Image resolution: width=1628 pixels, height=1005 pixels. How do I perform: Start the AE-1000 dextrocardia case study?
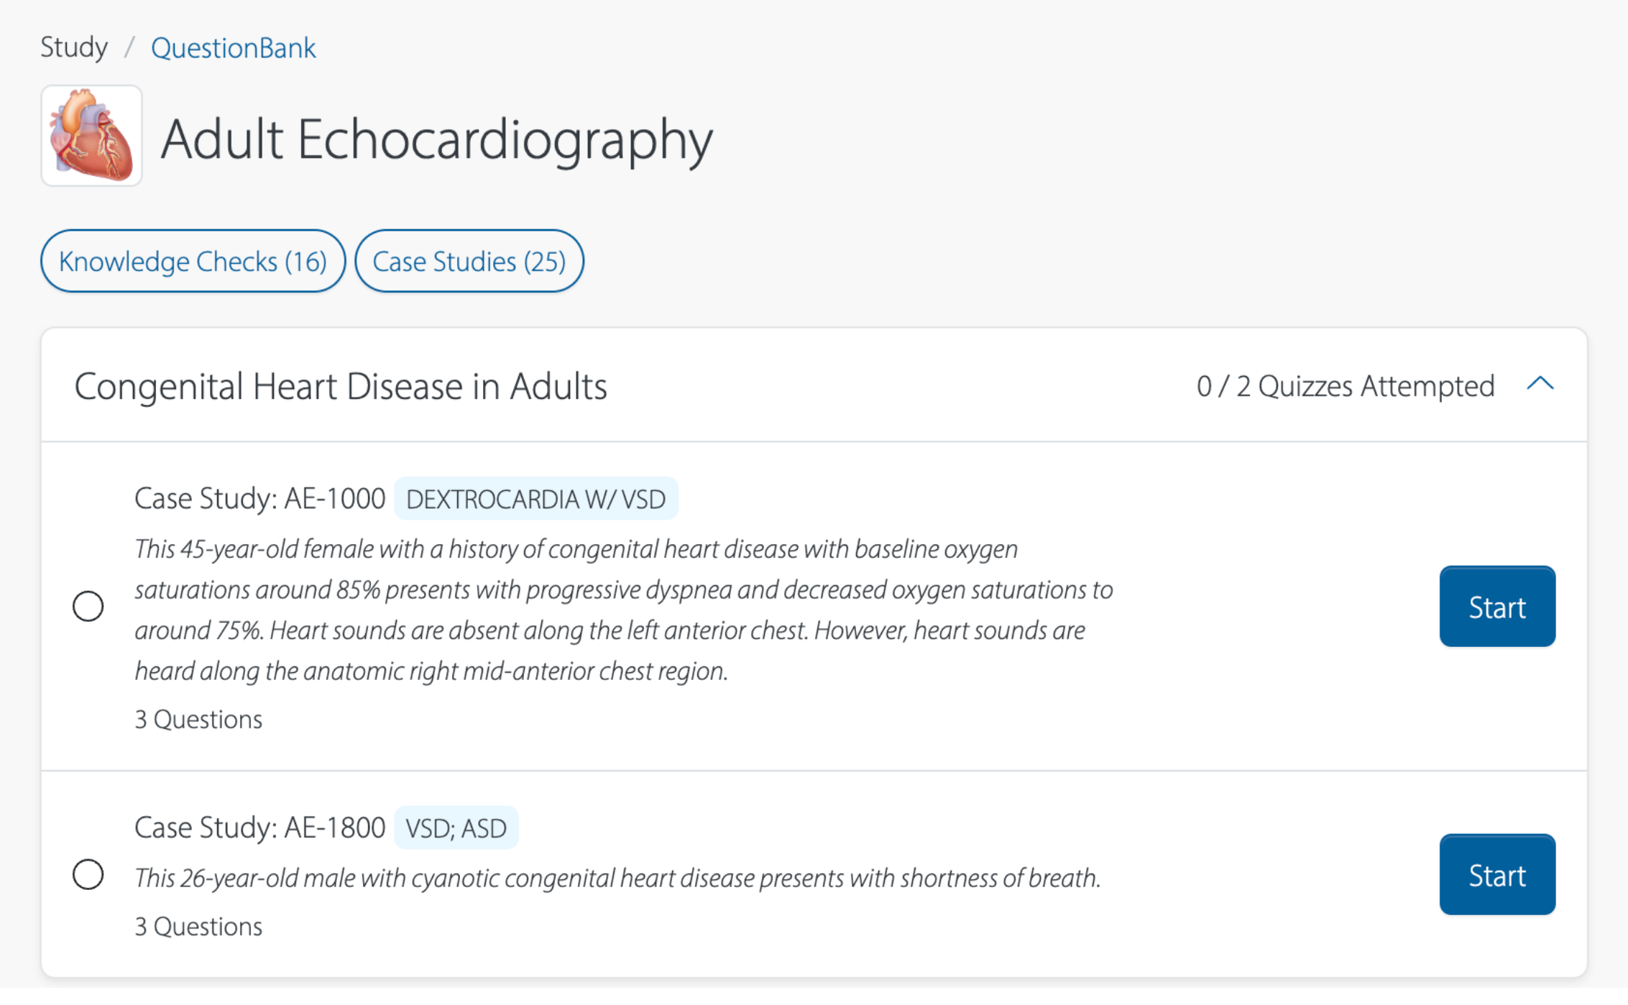point(1497,607)
